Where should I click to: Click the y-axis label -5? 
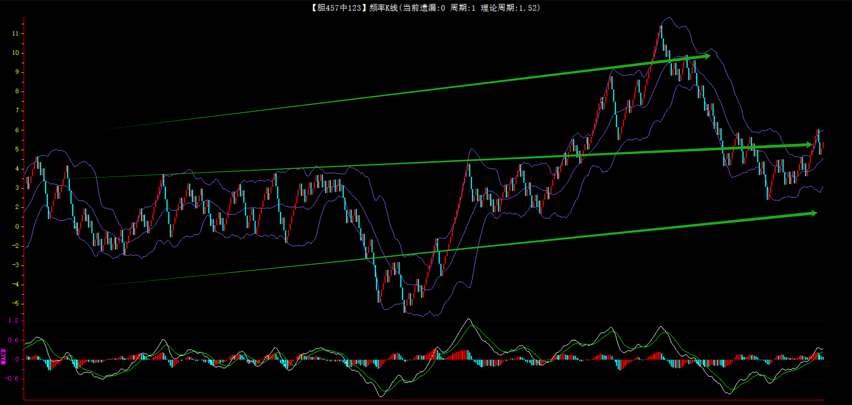(x=16, y=303)
